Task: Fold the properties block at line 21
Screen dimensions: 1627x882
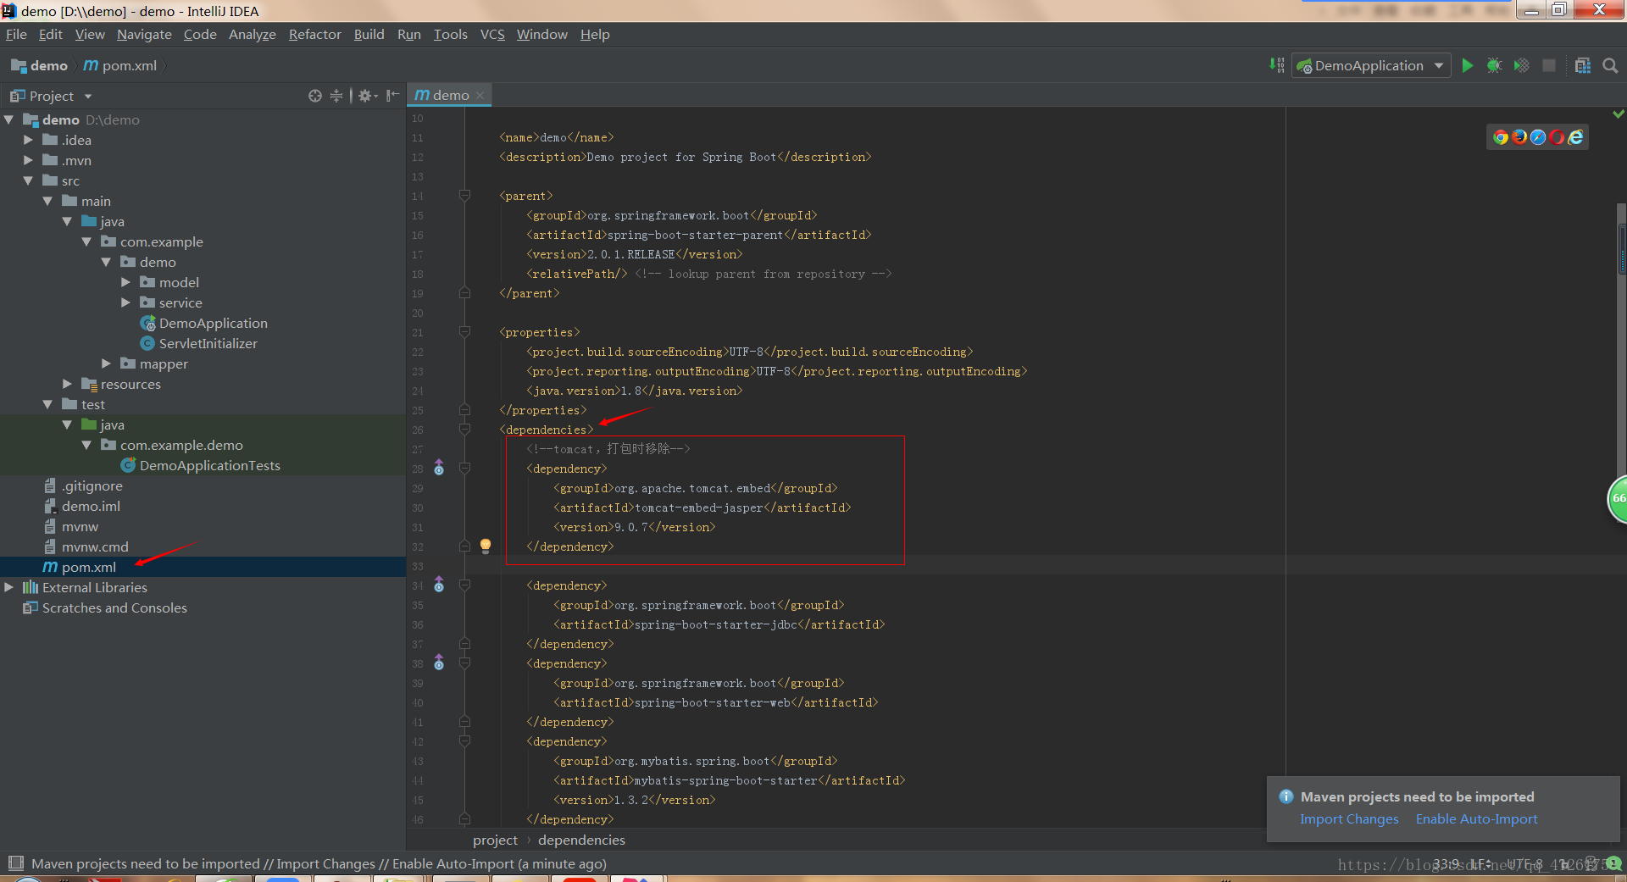Action: coord(464,332)
